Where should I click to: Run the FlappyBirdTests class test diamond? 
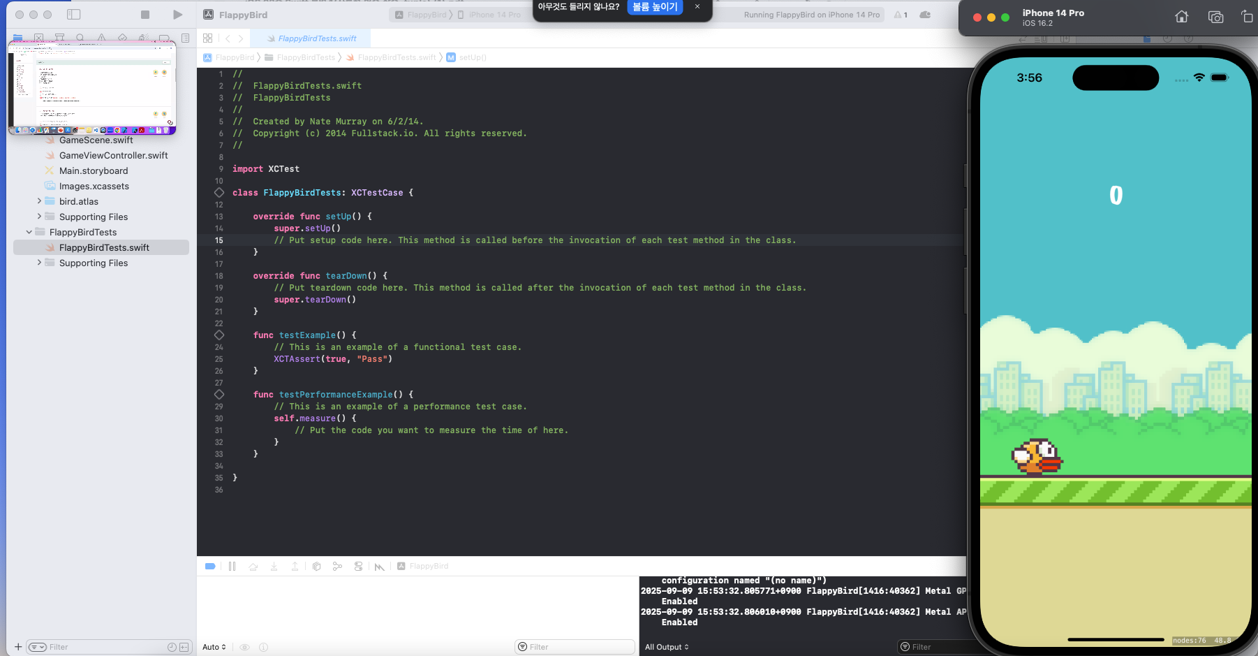[x=219, y=193]
